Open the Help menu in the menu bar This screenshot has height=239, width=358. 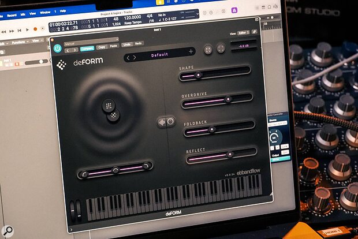click(63, 11)
